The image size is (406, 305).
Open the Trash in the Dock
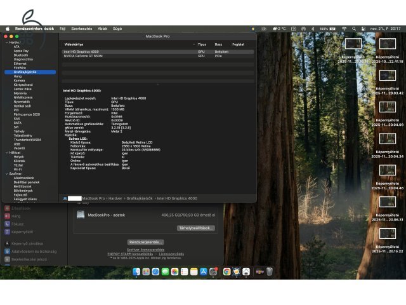[x=270, y=271]
